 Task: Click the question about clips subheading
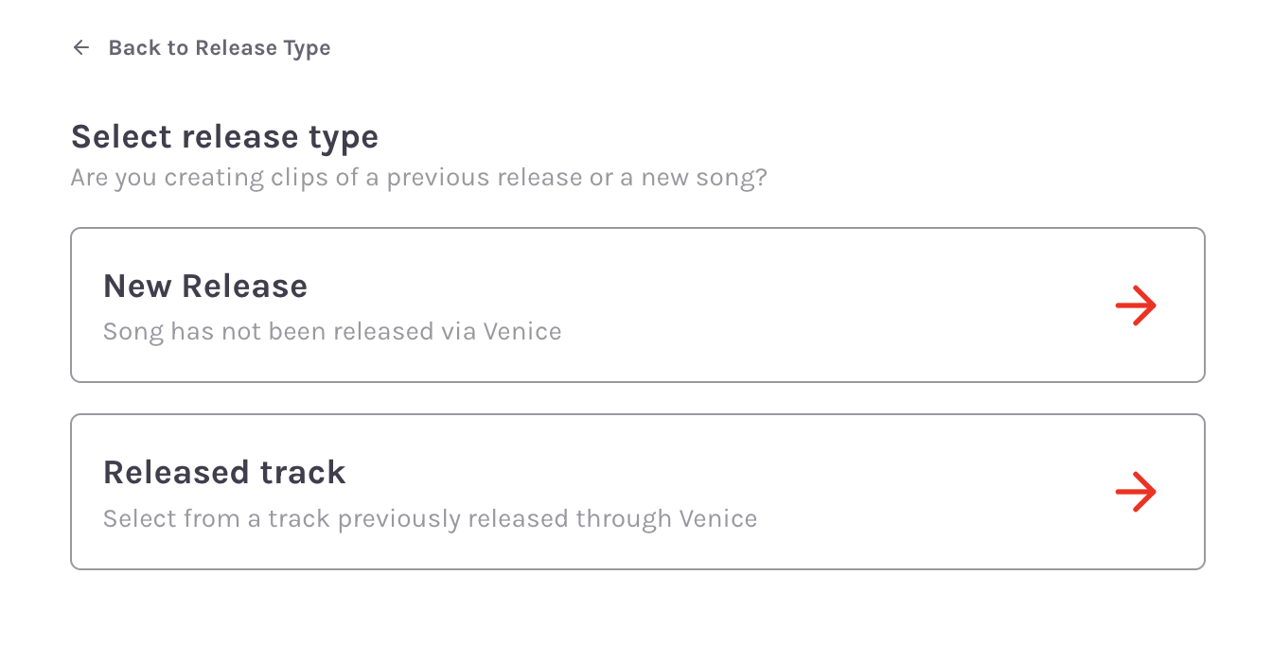tap(418, 178)
